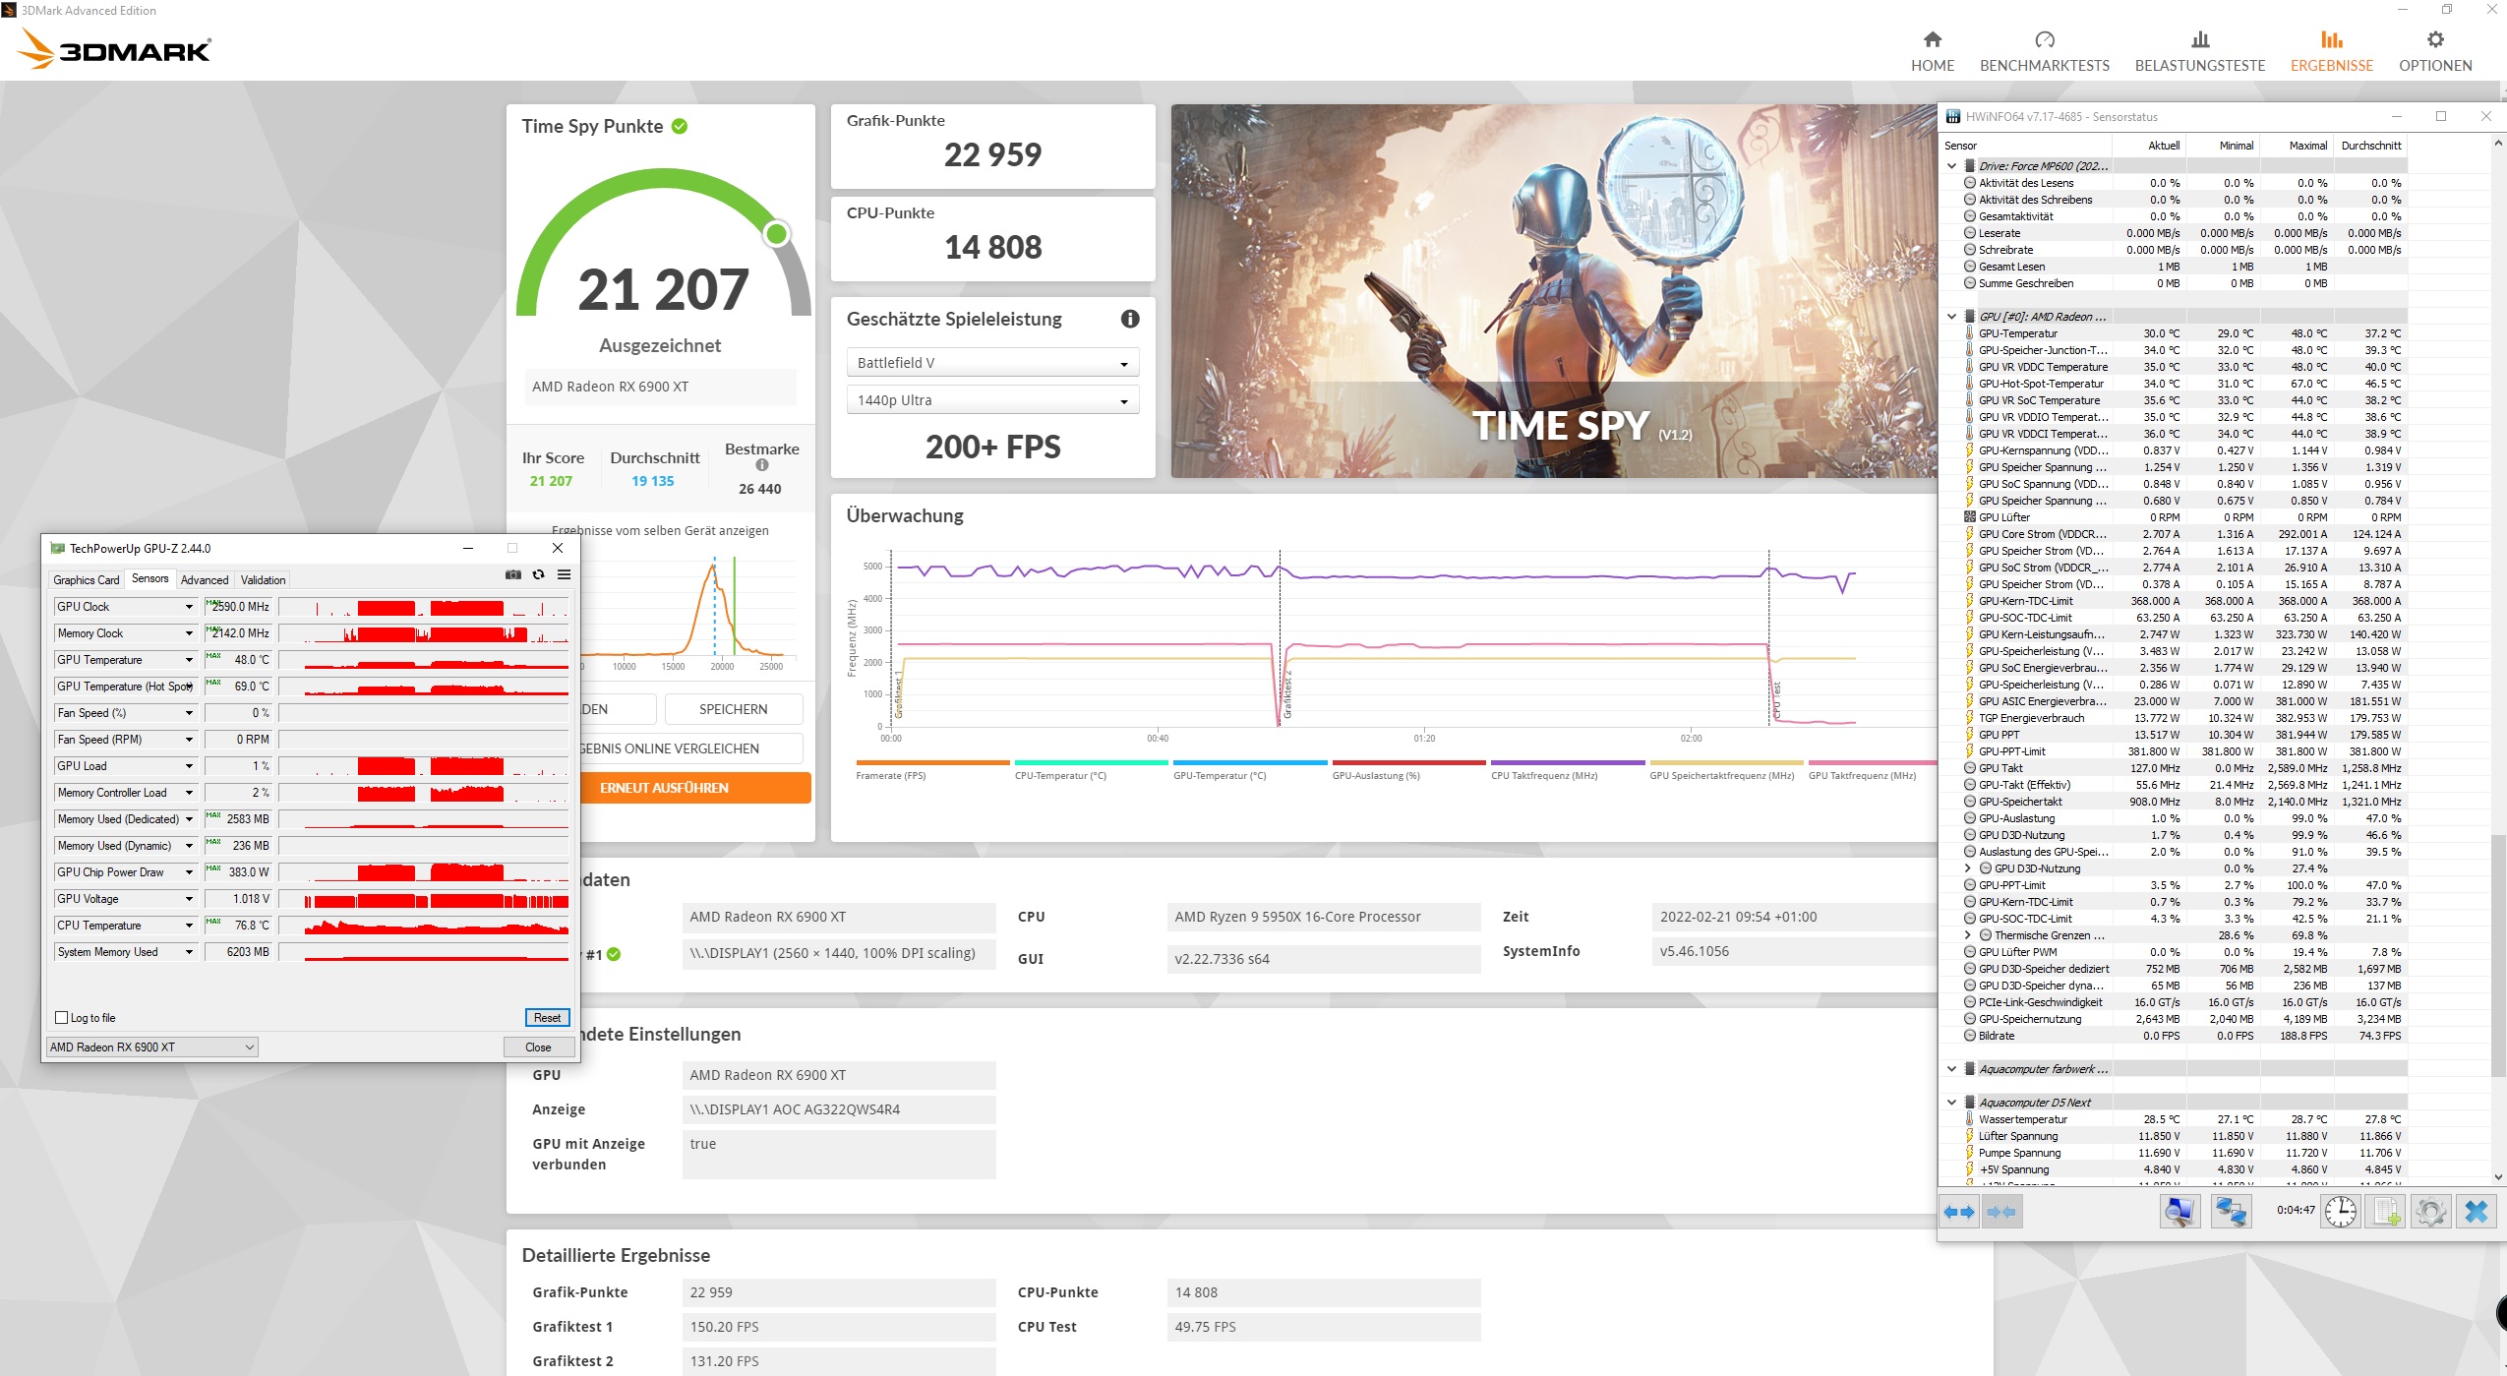Click GPU-Z refresh sensors icon

(x=538, y=574)
